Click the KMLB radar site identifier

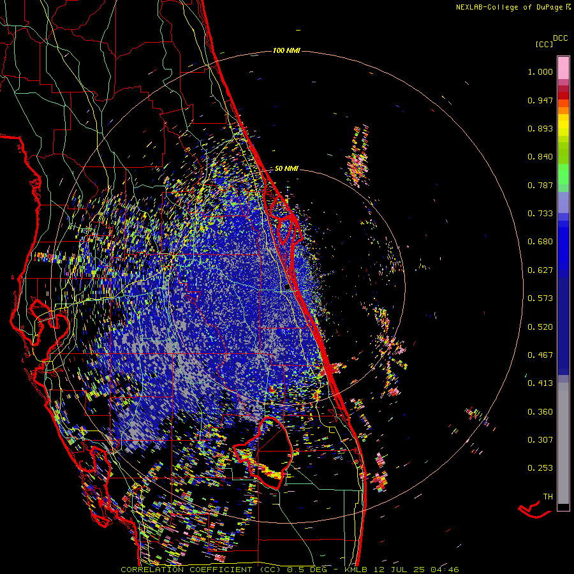pos(357,570)
